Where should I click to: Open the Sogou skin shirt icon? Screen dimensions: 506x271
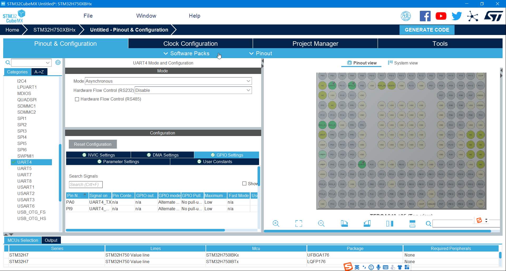click(400, 267)
